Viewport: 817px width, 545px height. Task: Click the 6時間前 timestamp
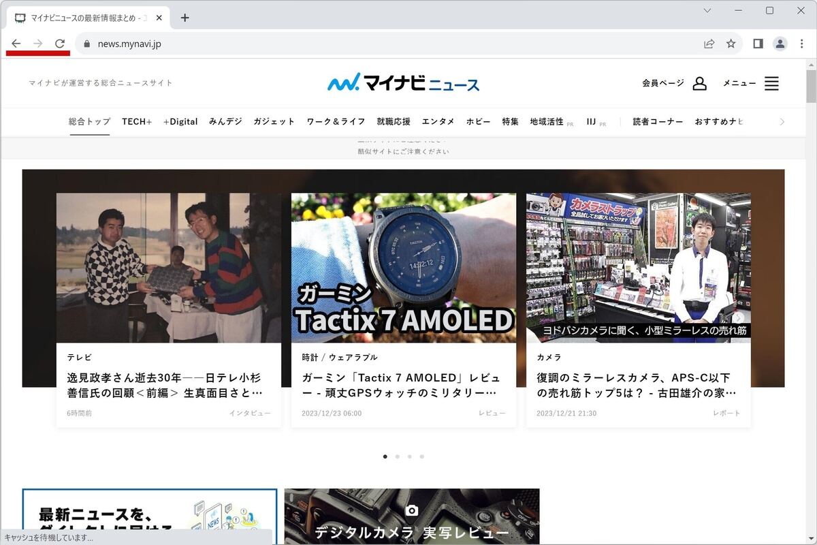click(x=80, y=414)
